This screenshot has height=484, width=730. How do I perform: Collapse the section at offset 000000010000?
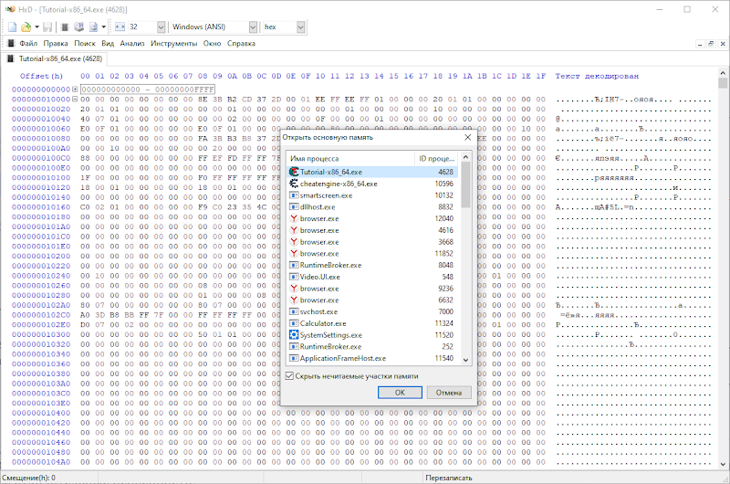[x=75, y=100]
